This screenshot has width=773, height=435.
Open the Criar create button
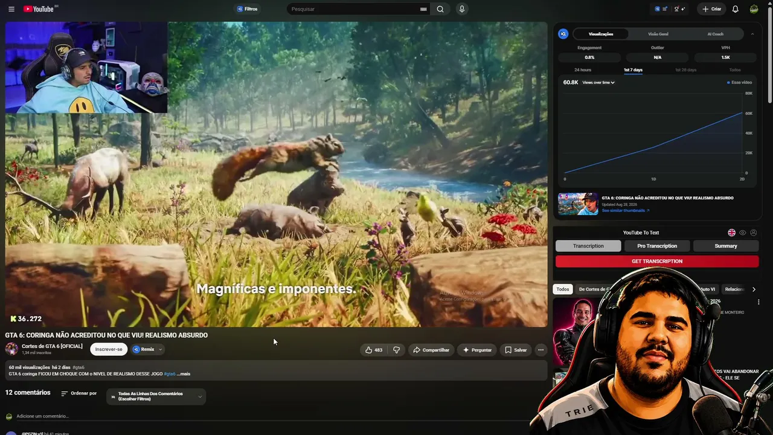pyautogui.click(x=712, y=9)
